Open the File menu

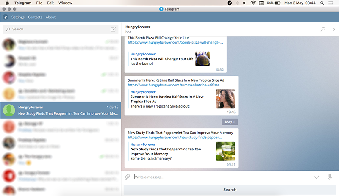[39, 3]
